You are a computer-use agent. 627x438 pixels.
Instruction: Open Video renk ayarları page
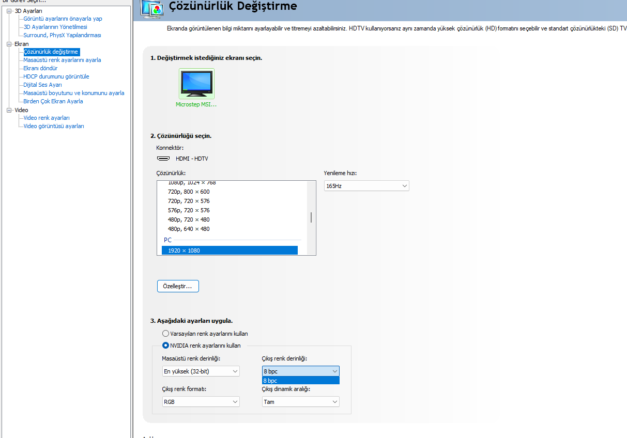coord(47,118)
